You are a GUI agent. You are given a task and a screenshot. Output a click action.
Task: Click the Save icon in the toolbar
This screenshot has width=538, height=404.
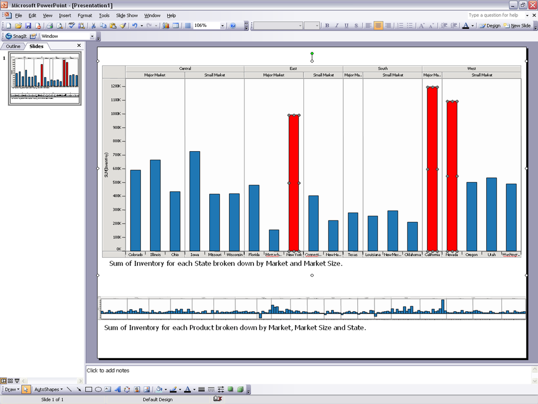point(28,25)
